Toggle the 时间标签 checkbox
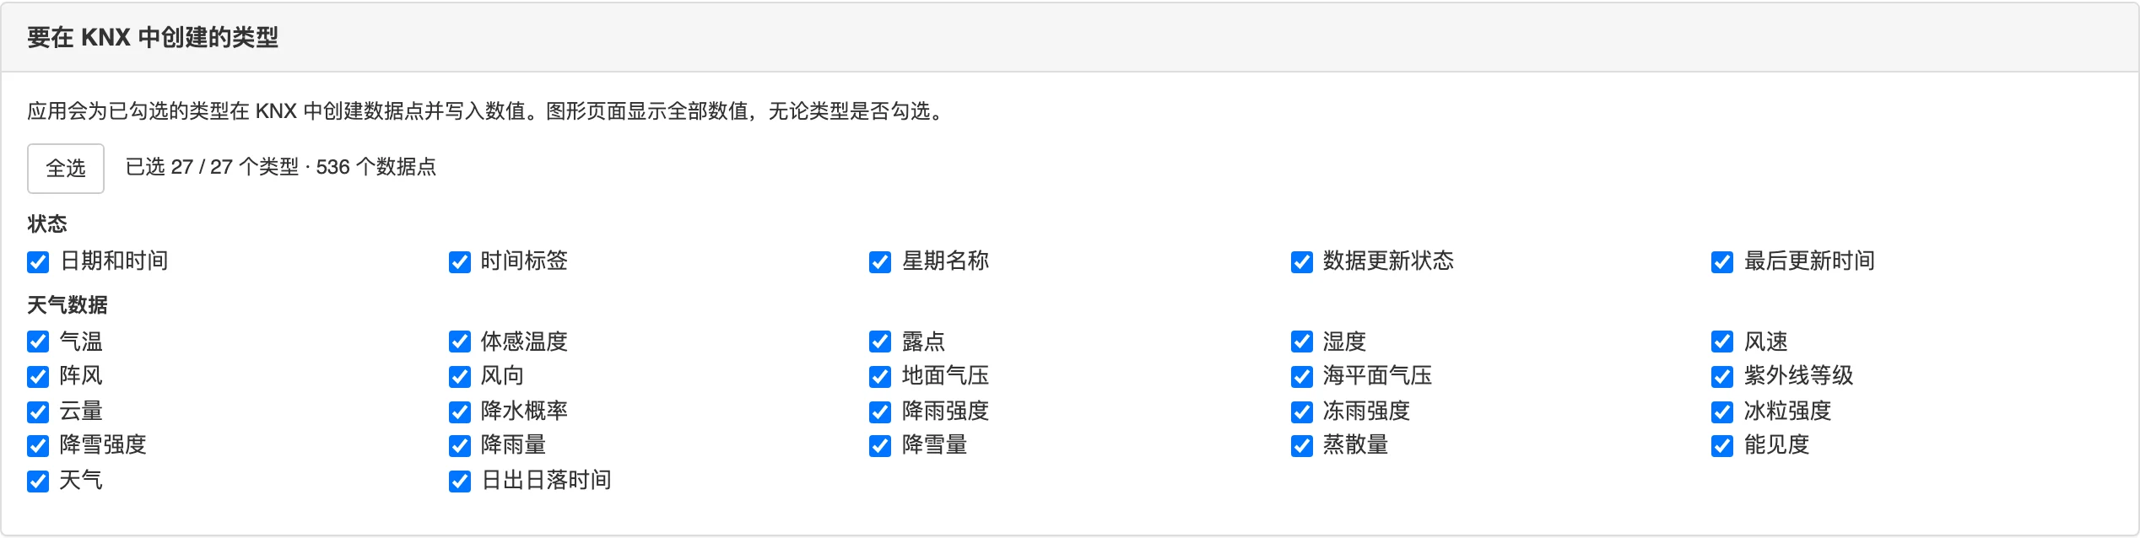 coord(459,262)
